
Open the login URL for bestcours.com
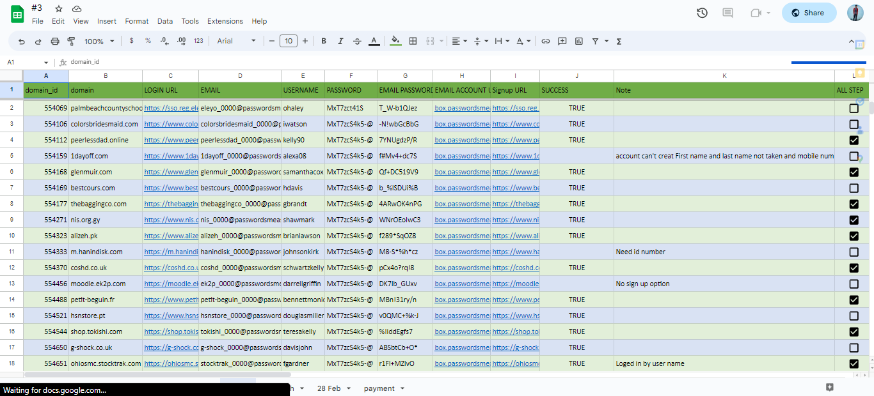pos(170,188)
